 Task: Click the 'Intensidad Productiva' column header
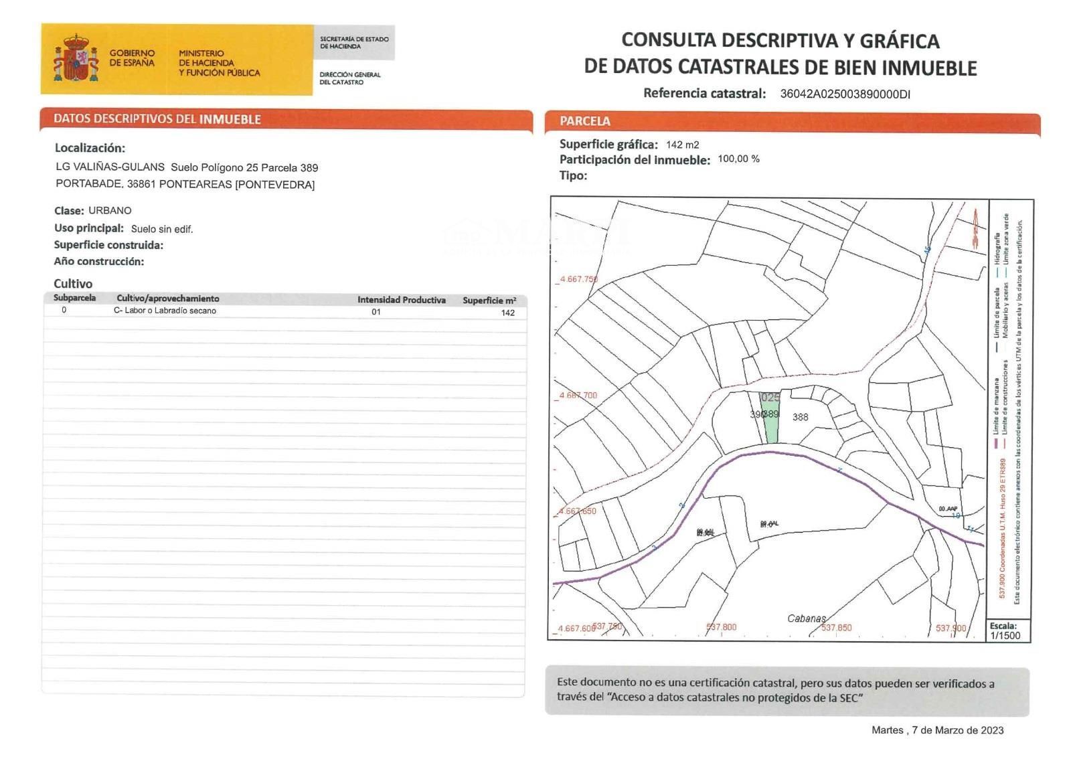[402, 300]
